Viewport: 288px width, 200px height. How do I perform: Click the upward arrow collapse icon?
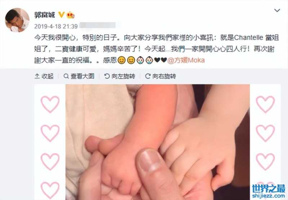[37, 76]
